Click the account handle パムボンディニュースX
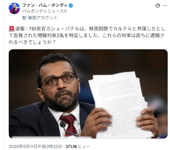This screenshot has height=150, width=170. pos(45,11)
